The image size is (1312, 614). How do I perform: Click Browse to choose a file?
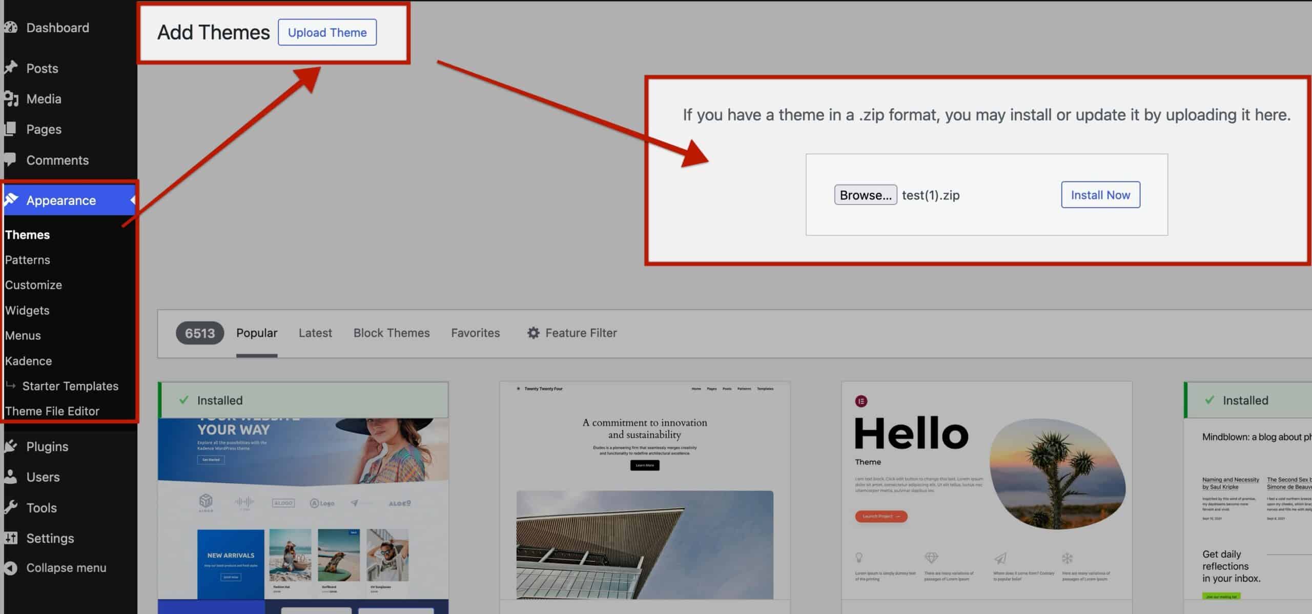coord(865,195)
